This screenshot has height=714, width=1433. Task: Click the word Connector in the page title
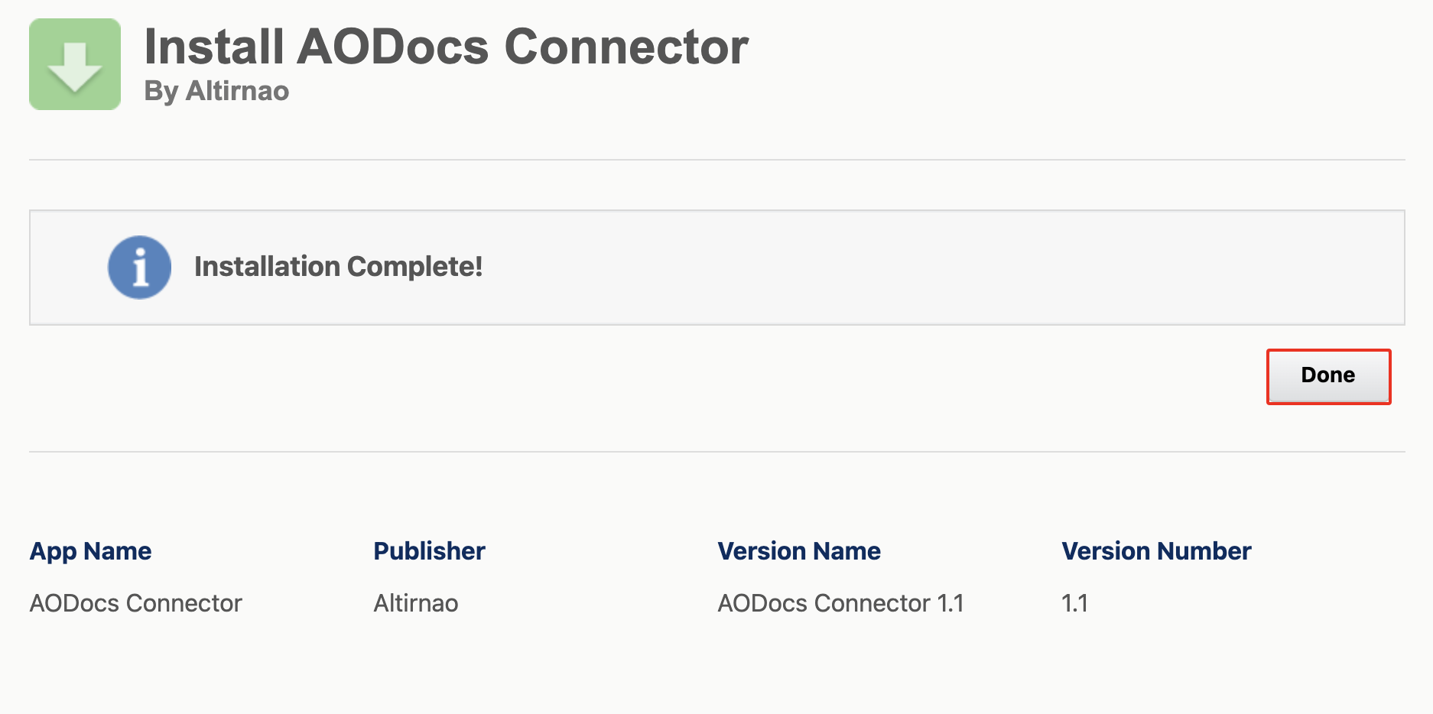point(626,47)
